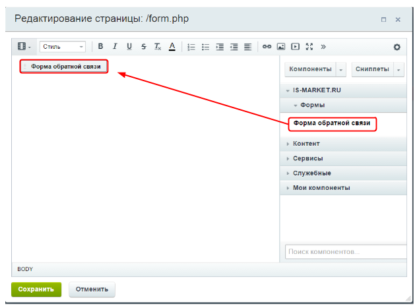Image resolution: width=419 pixels, height=308 pixels.
Task: Open the editor settings gear
Action: pos(397,47)
